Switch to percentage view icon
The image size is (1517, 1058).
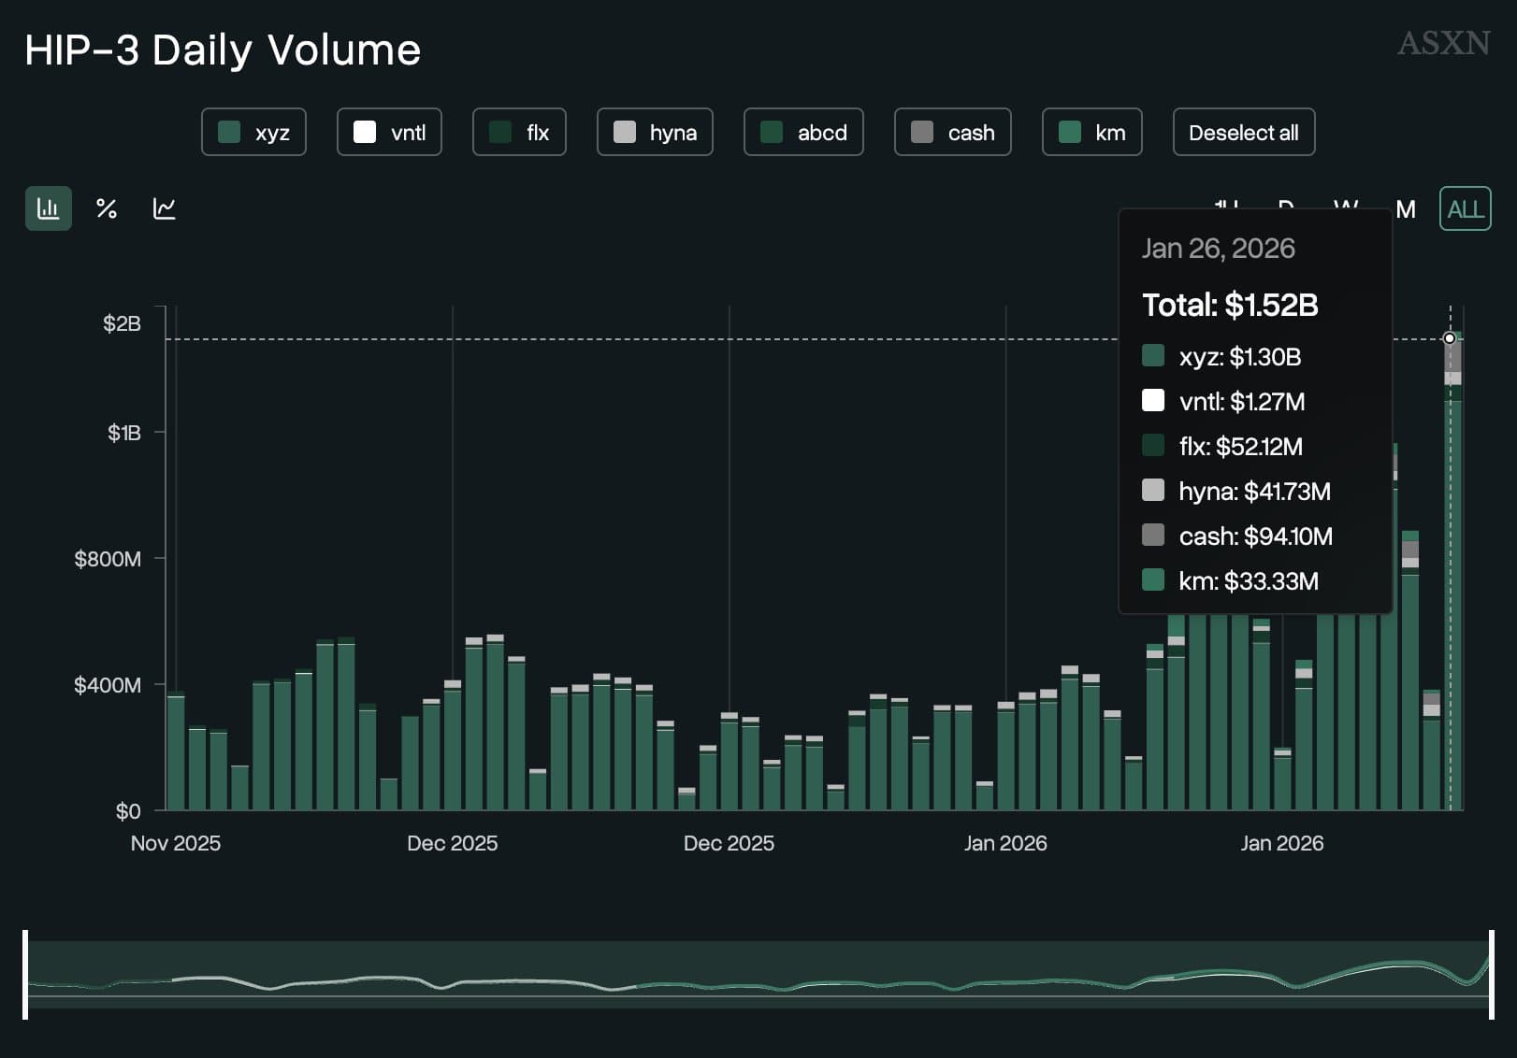pos(107,208)
